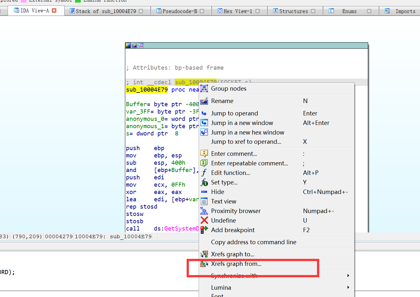This screenshot has width=420, height=297.
Task: Click the Structures tab icon
Action: point(276,11)
